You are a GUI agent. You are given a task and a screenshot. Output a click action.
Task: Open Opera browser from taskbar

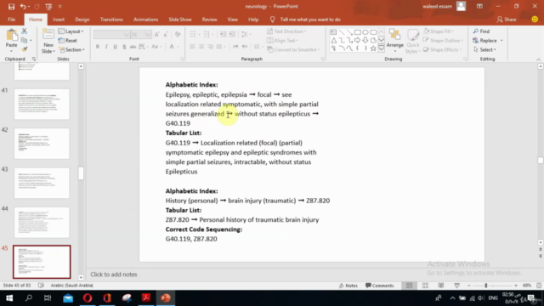tap(88, 298)
